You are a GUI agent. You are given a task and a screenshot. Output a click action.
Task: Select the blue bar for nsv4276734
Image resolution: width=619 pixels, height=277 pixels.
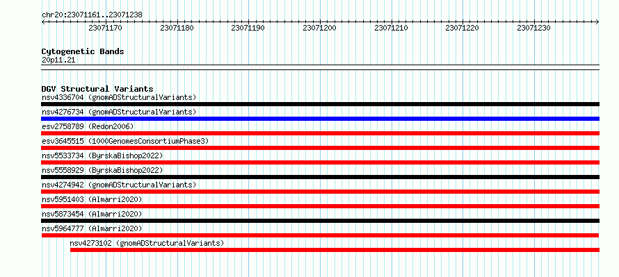click(320, 119)
